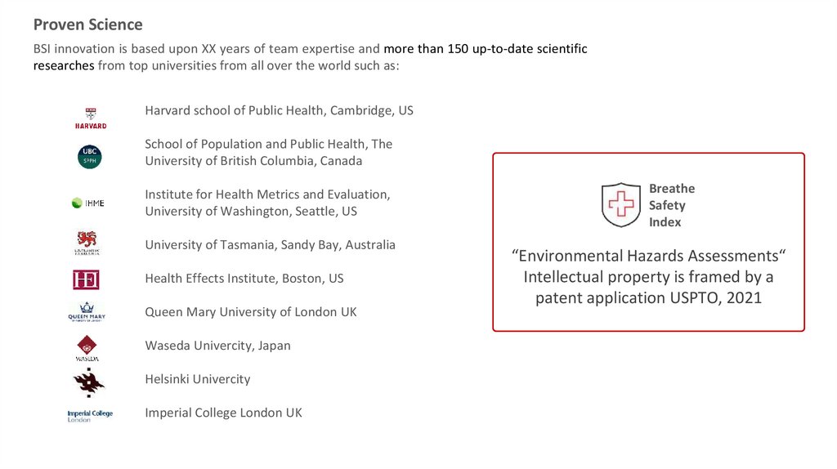
Task: Select 'Health Effects Institute, Boston, US' text
Action: [x=244, y=279]
